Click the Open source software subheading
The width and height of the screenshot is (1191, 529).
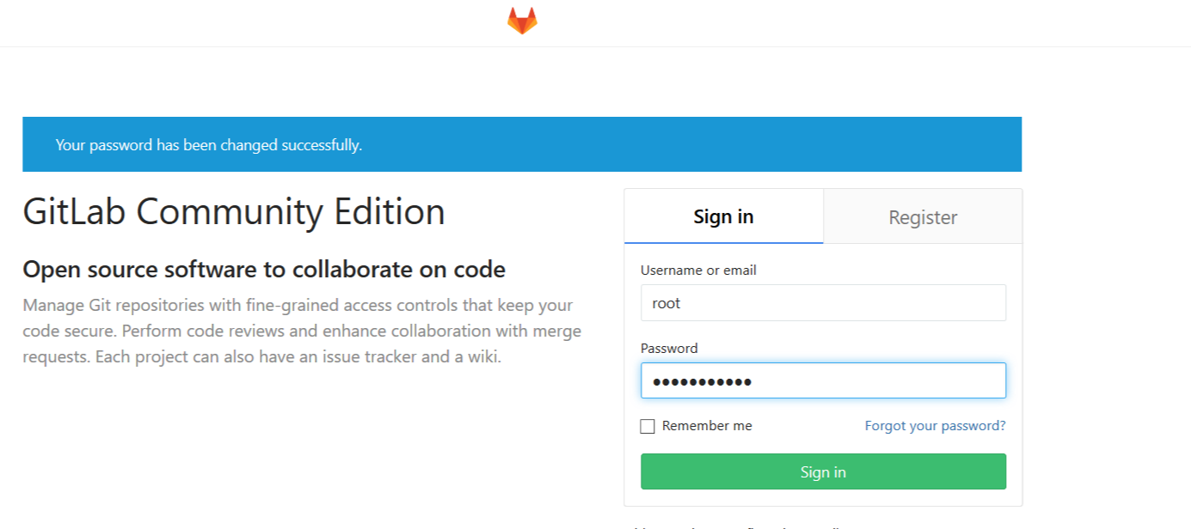(264, 270)
